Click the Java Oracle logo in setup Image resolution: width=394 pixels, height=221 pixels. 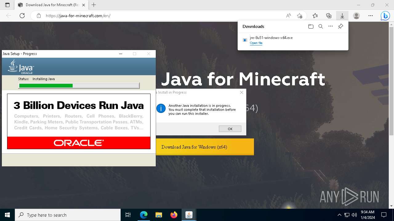point(21,67)
